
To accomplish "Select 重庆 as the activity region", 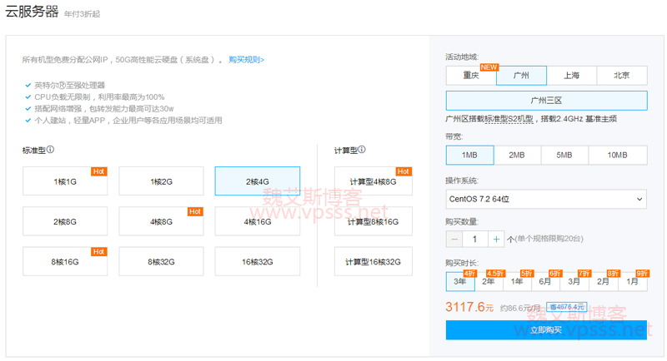I will [471, 76].
